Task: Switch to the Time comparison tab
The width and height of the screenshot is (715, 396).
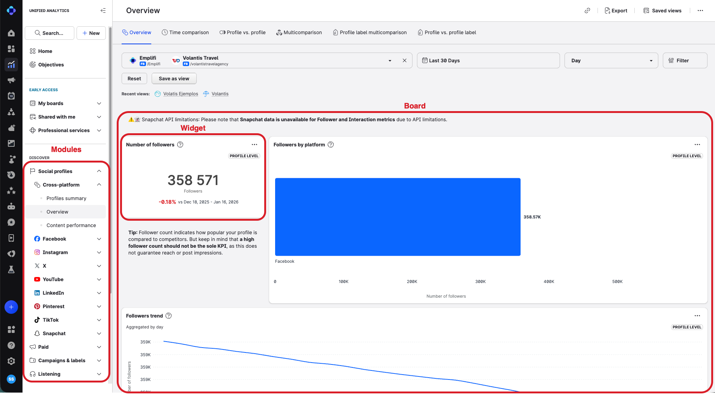Action: [185, 33]
